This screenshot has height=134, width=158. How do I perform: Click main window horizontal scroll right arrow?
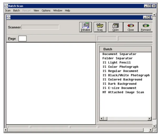150,130
